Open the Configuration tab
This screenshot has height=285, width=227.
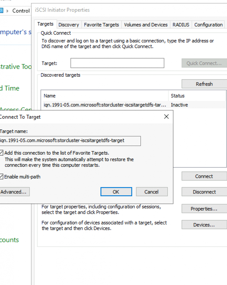[208, 25]
